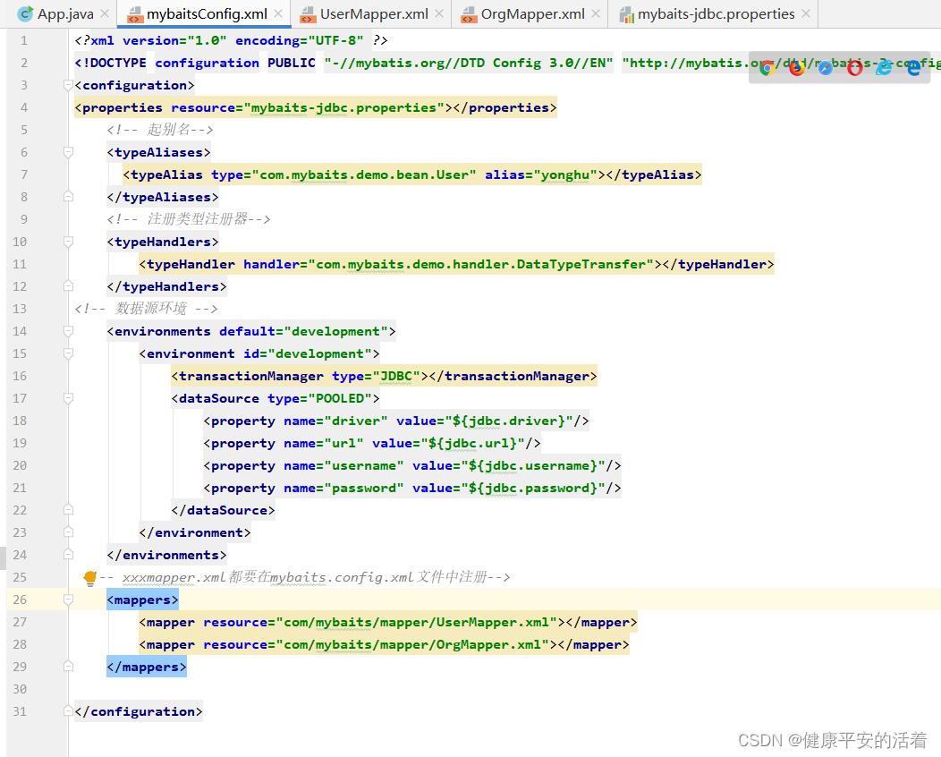Open the page in Microsoft Edge
941x757 pixels.
(x=913, y=68)
